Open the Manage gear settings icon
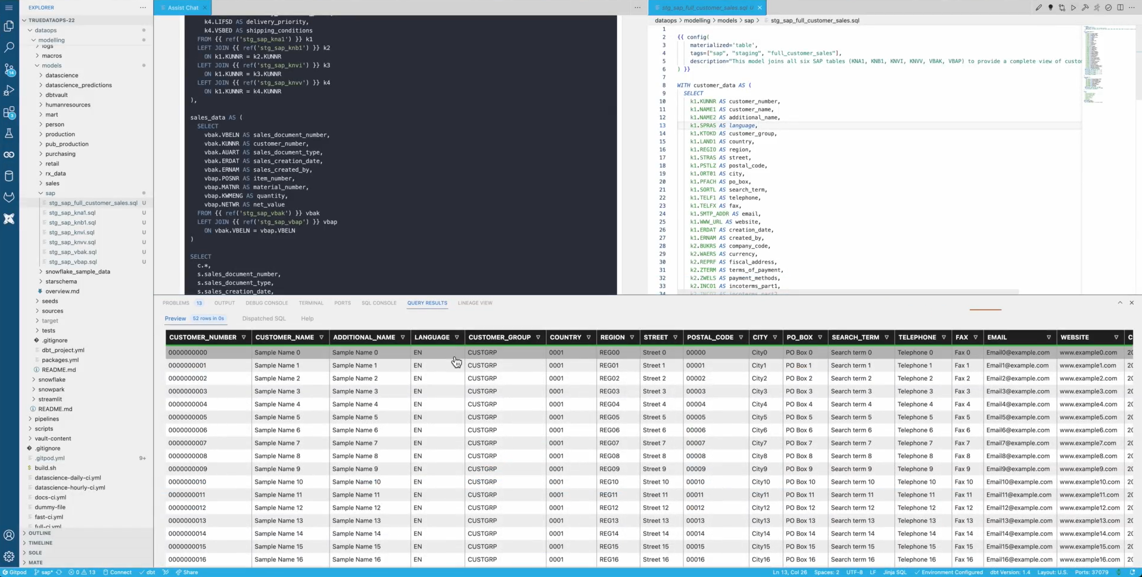1142x577 pixels. click(x=9, y=556)
